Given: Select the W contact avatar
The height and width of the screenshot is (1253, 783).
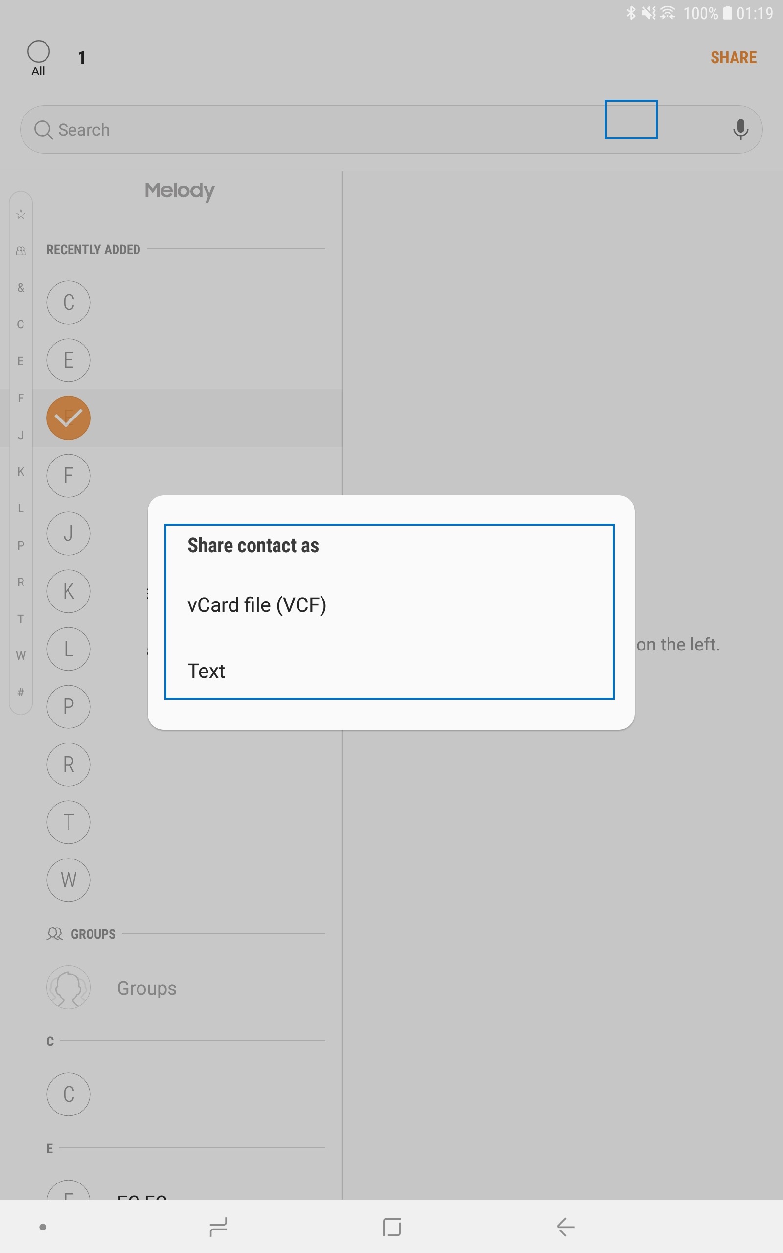Looking at the screenshot, I should (69, 880).
